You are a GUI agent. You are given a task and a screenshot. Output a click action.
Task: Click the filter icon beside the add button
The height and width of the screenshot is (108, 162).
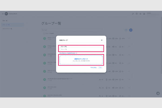126,30
